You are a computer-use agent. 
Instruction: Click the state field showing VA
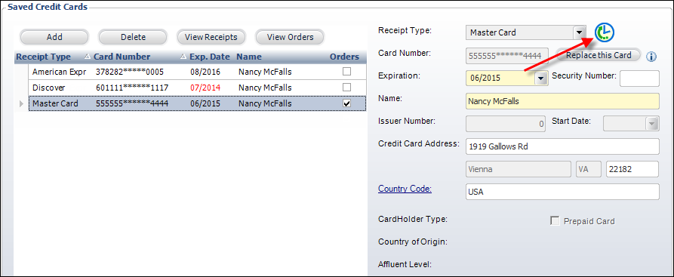(x=589, y=169)
